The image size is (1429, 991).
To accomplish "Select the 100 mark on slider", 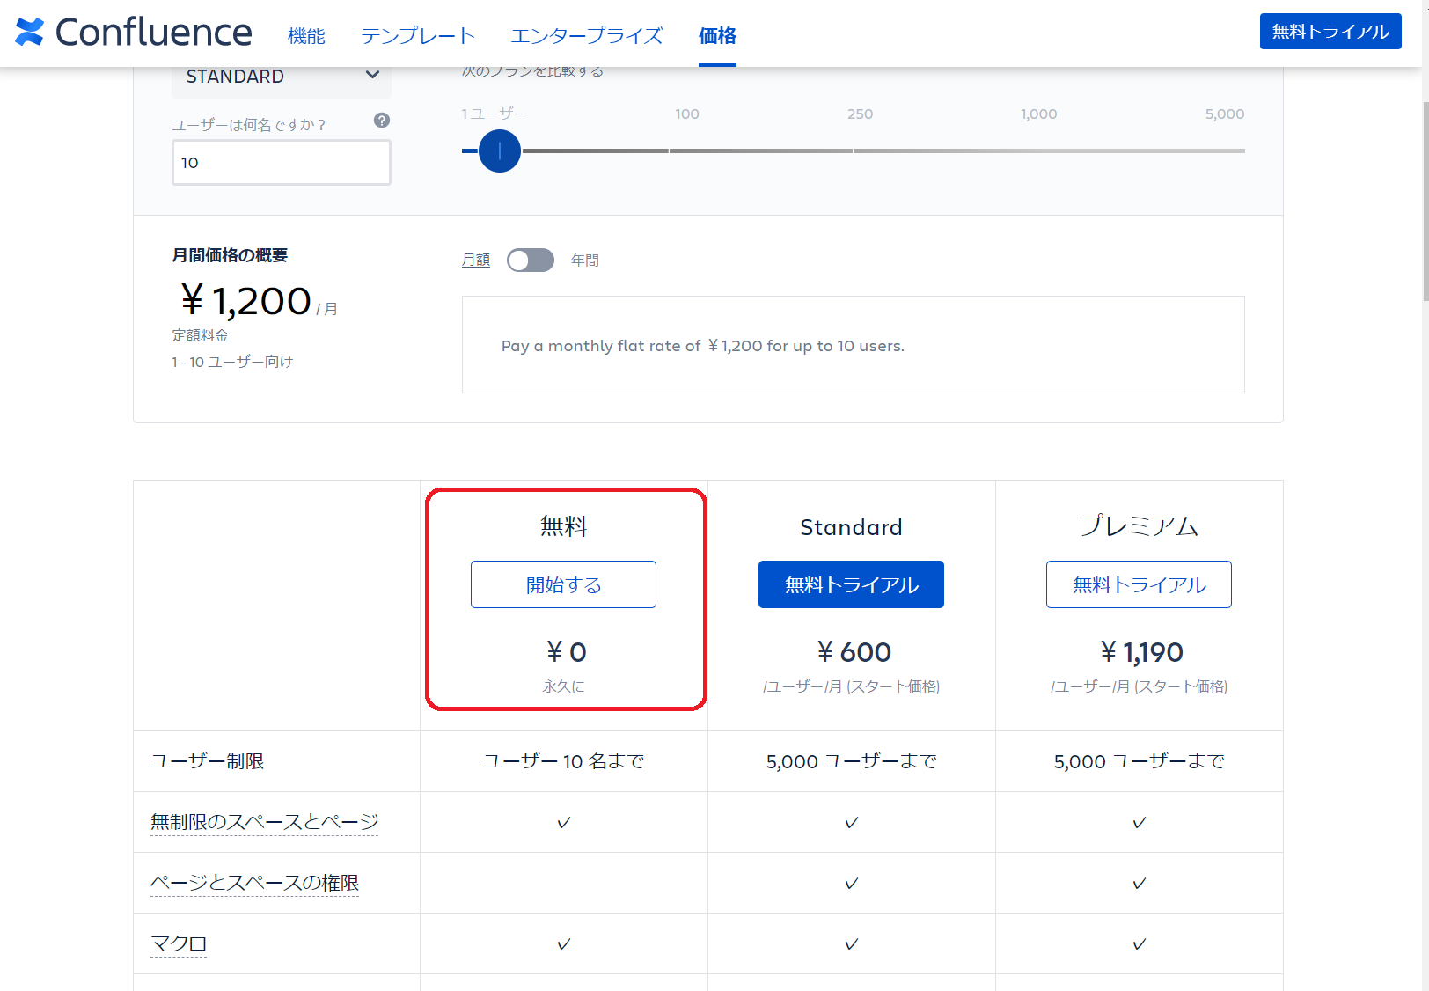I will point(687,114).
